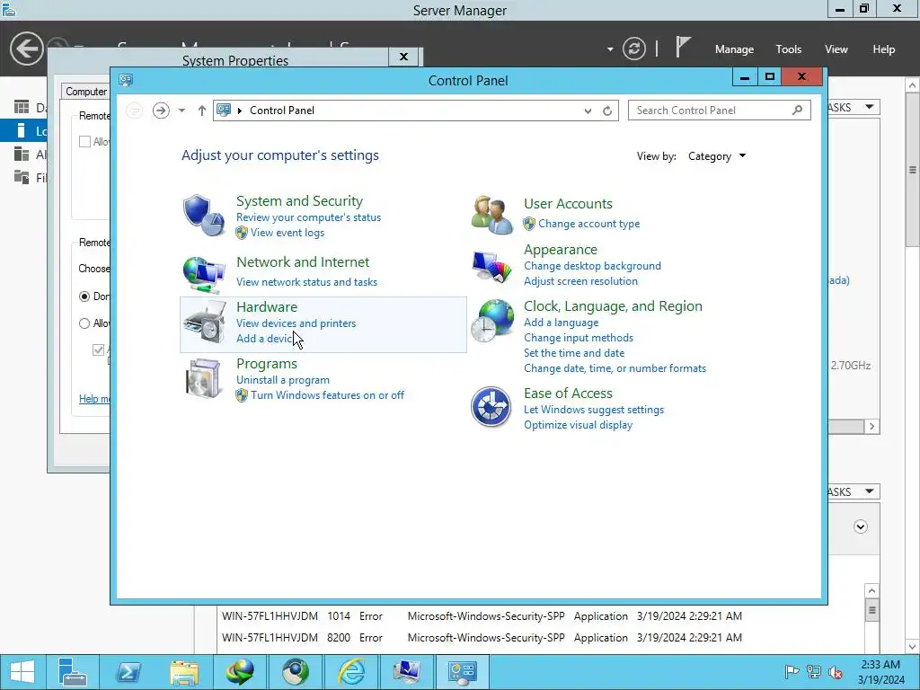920x690 pixels.
Task: Select event row with ID 1014
Action: [x=482, y=616]
